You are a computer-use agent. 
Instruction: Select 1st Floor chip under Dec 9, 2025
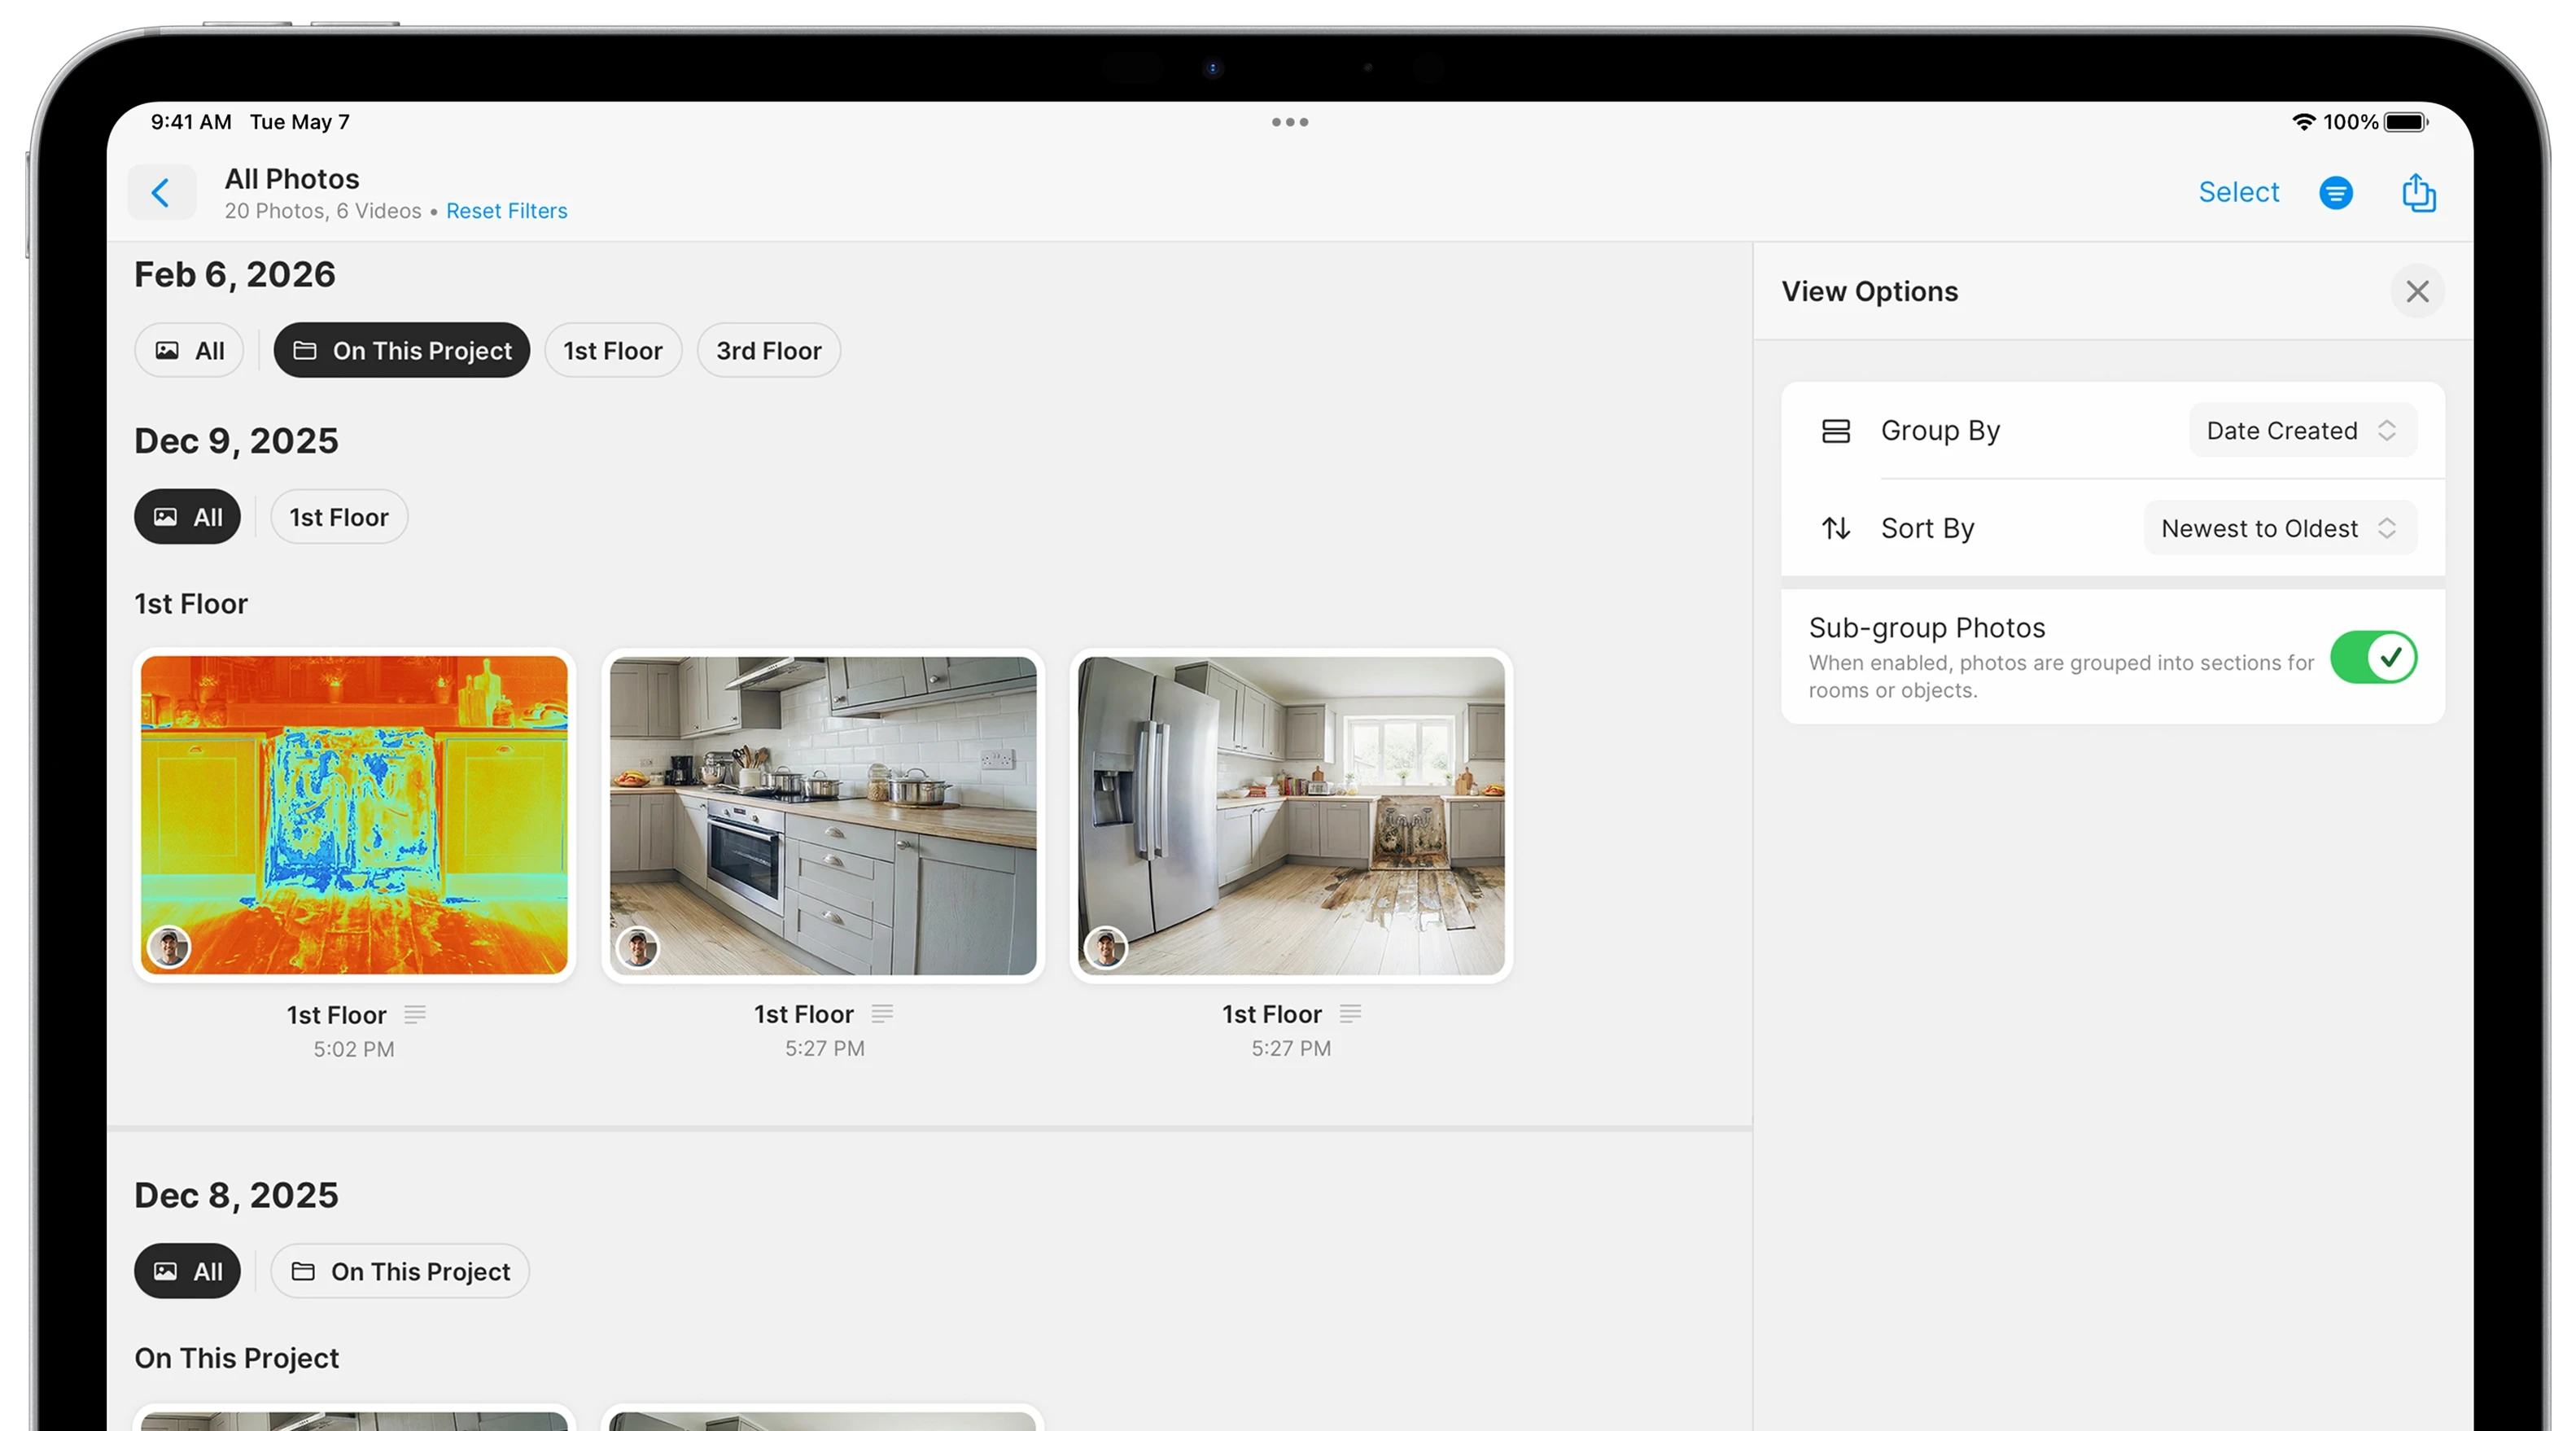coord(338,517)
